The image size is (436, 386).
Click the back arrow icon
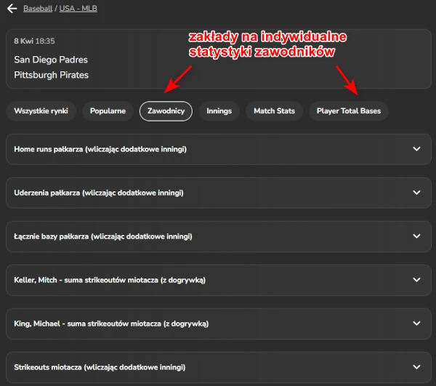(x=12, y=9)
